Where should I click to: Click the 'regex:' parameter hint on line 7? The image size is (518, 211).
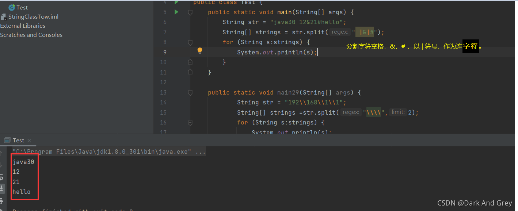coord(340,32)
